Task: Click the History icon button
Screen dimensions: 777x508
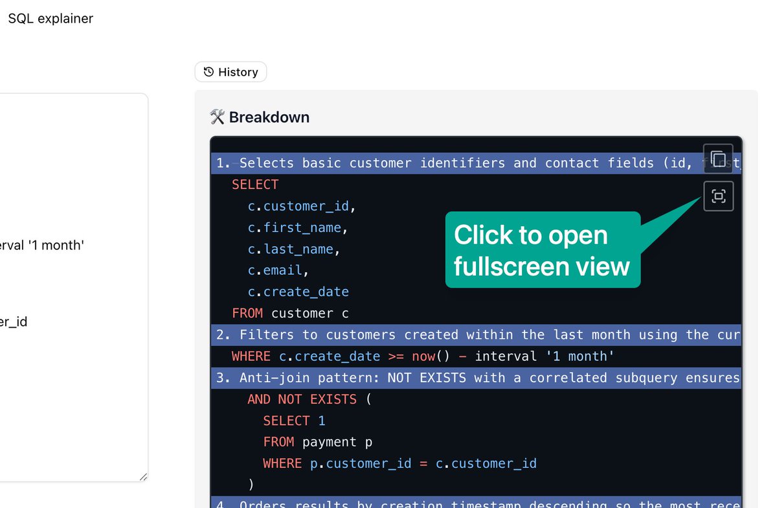Action: 230,72
